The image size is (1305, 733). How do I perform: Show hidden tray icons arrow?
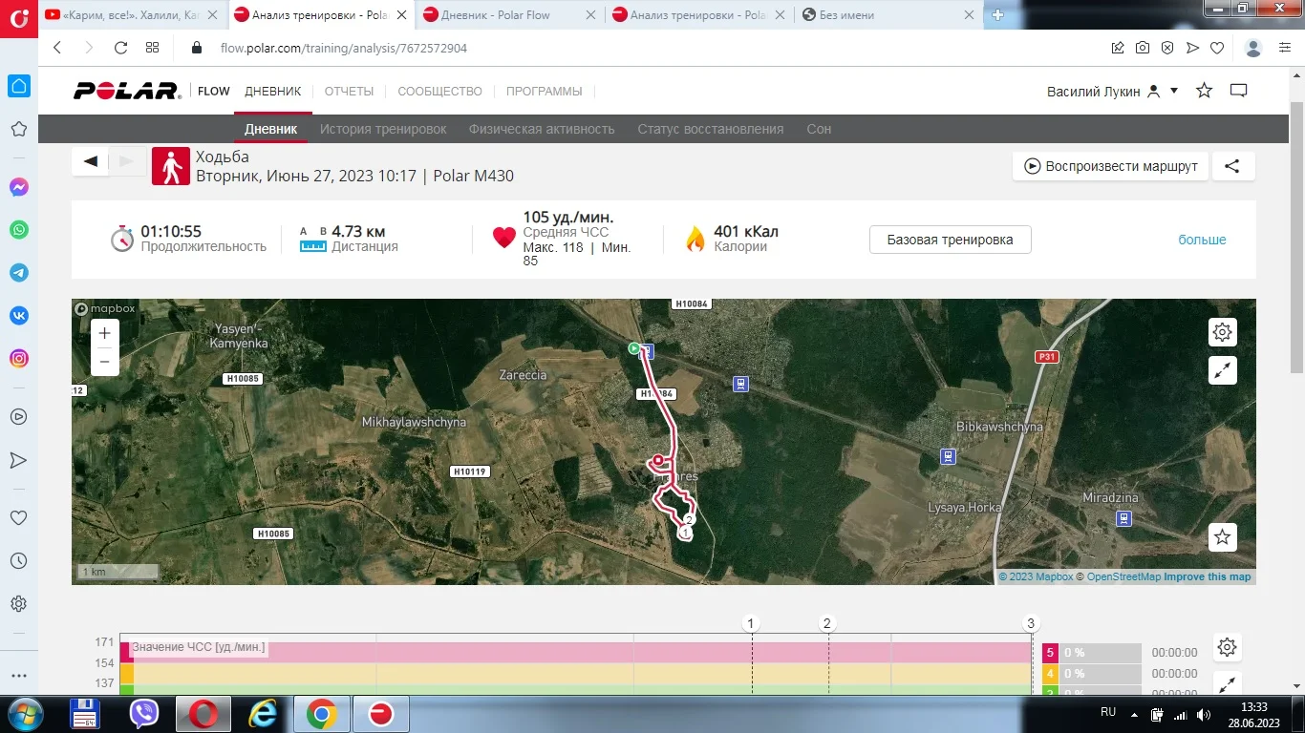(x=1134, y=714)
